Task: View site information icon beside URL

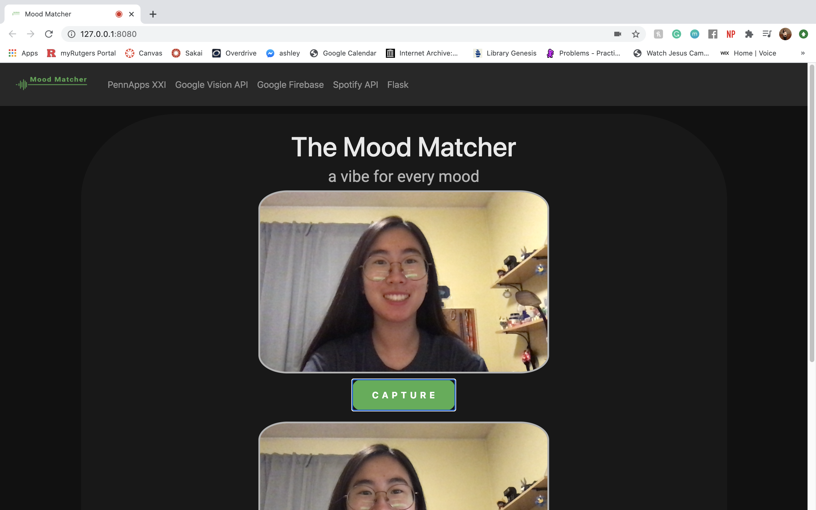Action: tap(71, 34)
